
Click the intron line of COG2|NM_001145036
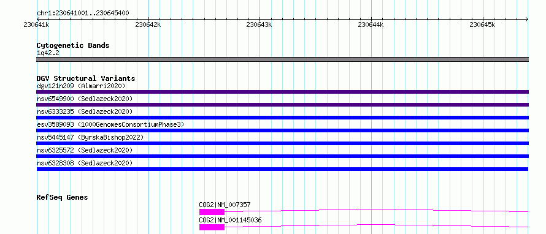tap(377, 225)
